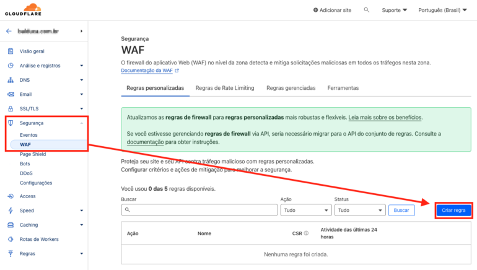Expand Regras submenu arrow
This screenshot has height=270, width=477.
pos(82,253)
